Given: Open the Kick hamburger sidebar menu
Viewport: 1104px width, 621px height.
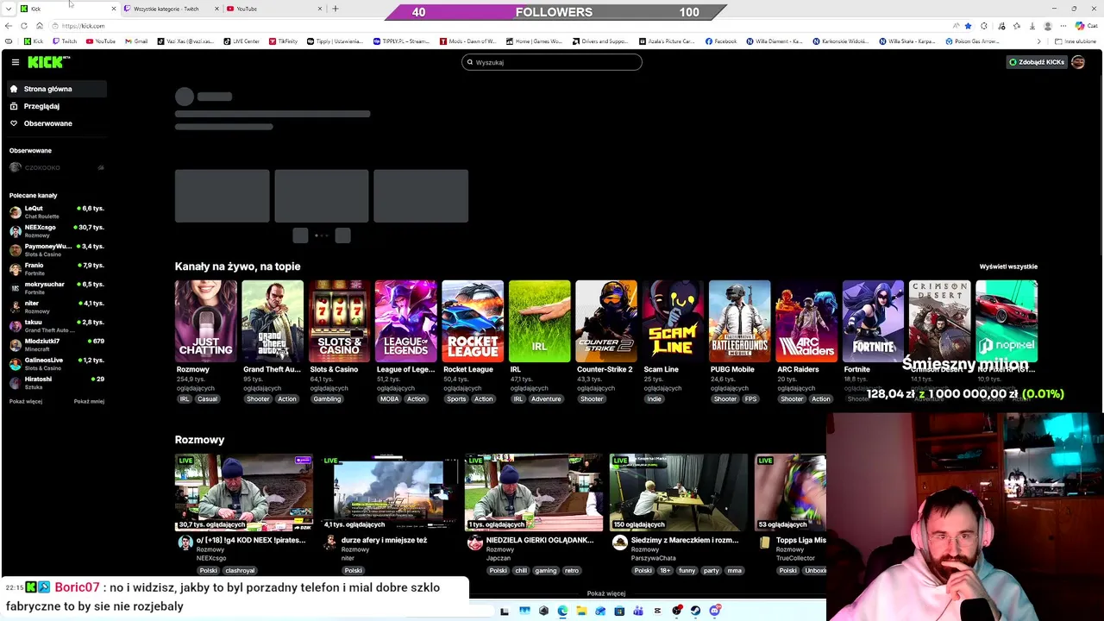Looking at the screenshot, I should (15, 62).
